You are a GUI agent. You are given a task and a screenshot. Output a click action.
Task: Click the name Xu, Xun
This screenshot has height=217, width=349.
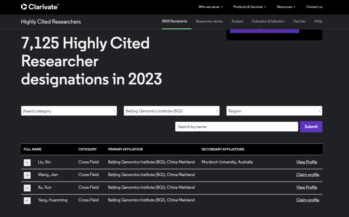click(45, 187)
